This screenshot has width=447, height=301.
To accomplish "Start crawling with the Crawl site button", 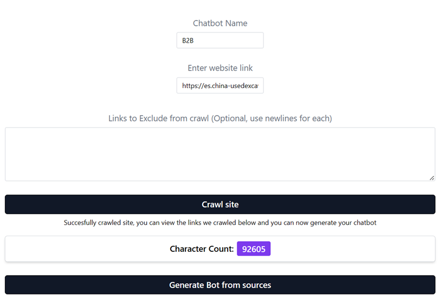I will tap(220, 204).
